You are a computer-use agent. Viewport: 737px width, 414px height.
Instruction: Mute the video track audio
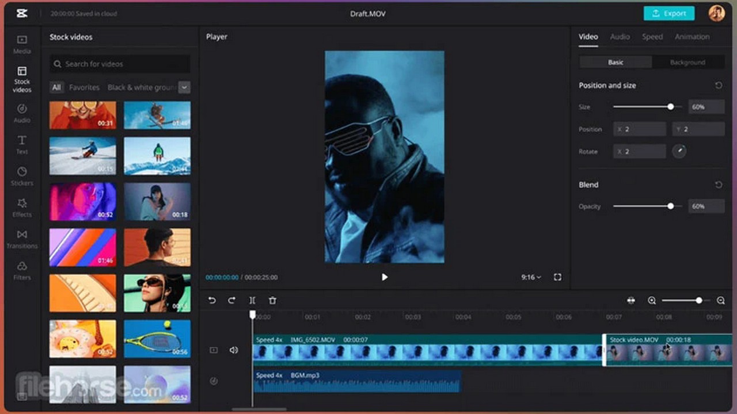coord(234,350)
